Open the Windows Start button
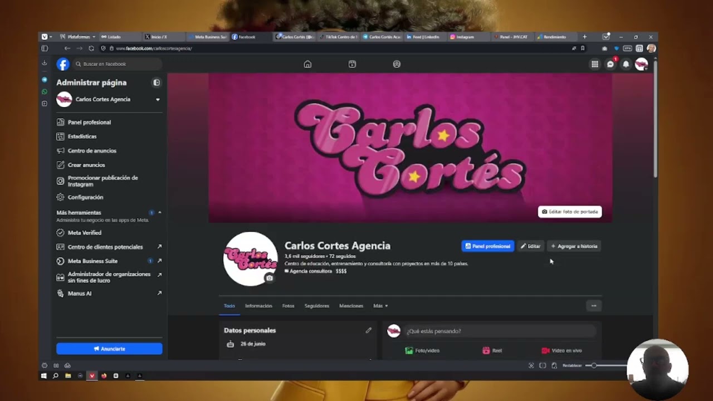Viewport: 713px width, 401px height. click(44, 376)
